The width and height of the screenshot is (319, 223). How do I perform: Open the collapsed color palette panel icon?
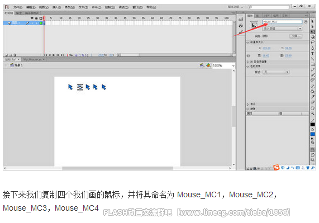(x=241, y=26)
